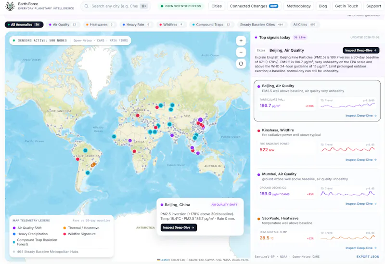Viewport: 385px width, 264px height.
Task: Click the Beijing PM2.5 trend sparkline
Action: 347,105
